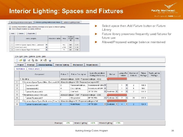The image size is (183, 137).
Task: Open ballast dropdown in Overhead fixture row
Action: pyautogui.click(x=116, y=91)
